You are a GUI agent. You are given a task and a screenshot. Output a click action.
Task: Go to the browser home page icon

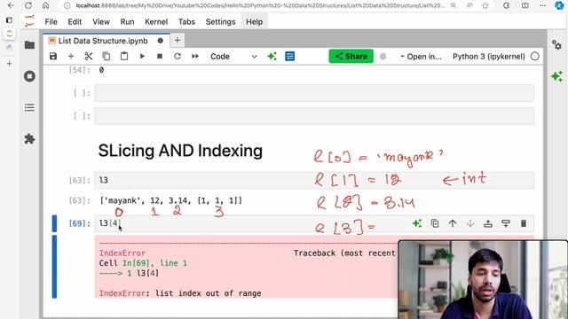[x=45, y=5]
